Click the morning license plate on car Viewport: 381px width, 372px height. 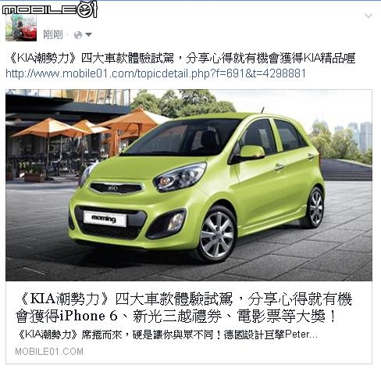point(105,219)
